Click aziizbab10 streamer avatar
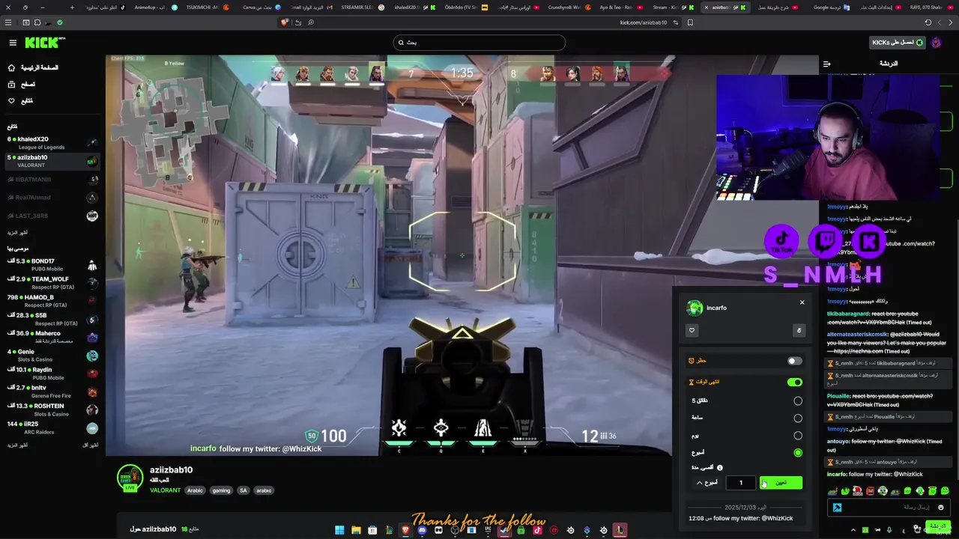The width and height of the screenshot is (959, 539). click(130, 477)
